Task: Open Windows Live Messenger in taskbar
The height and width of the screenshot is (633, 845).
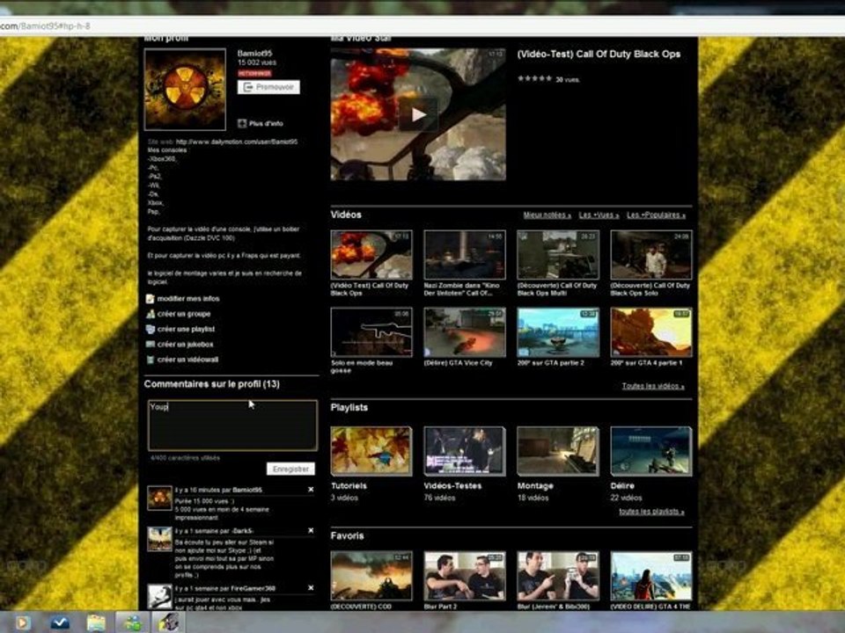Action: coord(133,622)
